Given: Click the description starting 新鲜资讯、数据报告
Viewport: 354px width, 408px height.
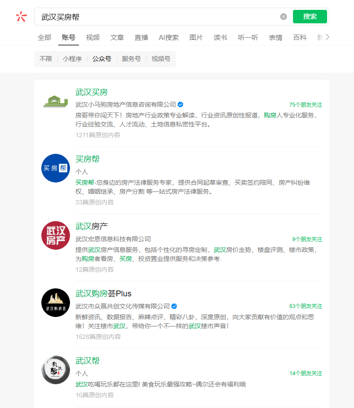Looking at the screenshot, I should (x=195, y=321).
